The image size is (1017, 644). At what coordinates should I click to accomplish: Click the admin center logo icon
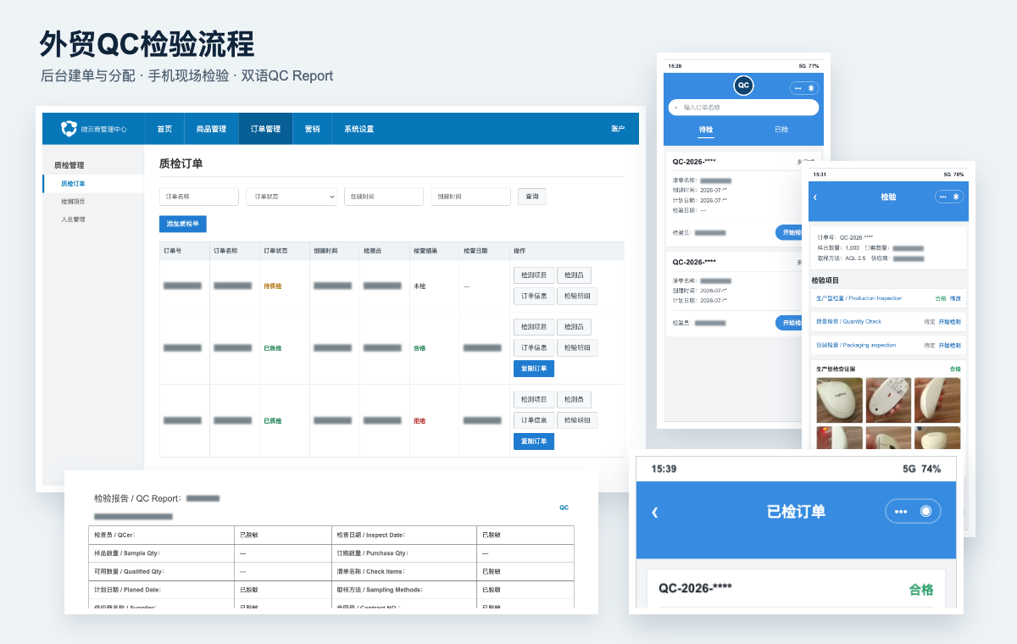[x=69, y=129]
